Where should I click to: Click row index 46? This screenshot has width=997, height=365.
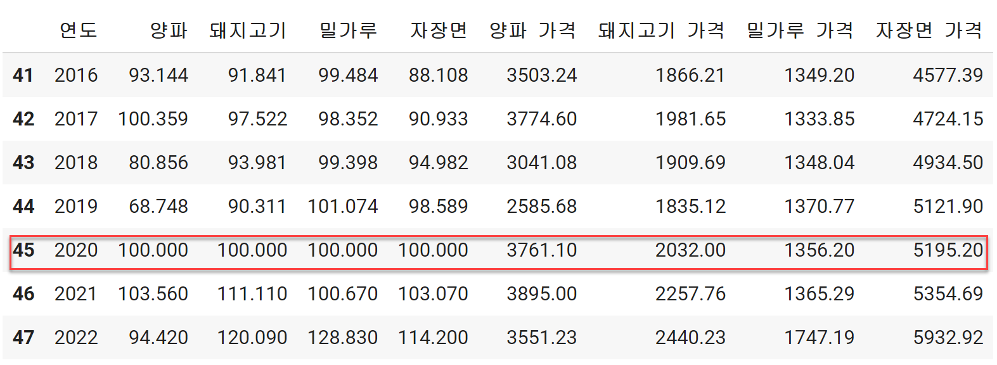click(23, 294)
